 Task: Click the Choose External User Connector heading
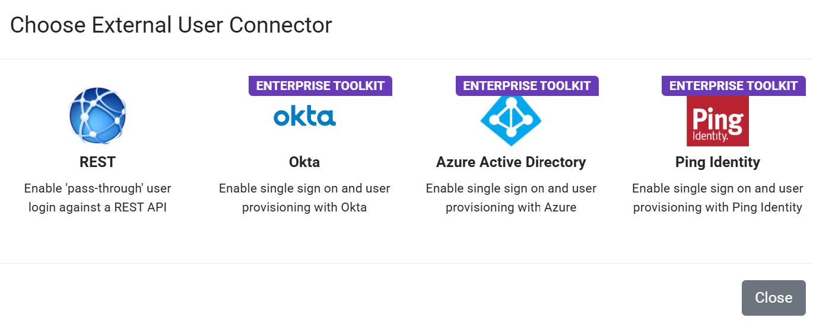pos(171,25)
